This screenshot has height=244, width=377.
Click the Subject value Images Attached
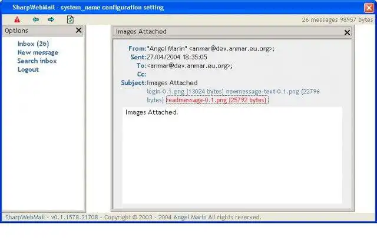click(x=172, y=83)
